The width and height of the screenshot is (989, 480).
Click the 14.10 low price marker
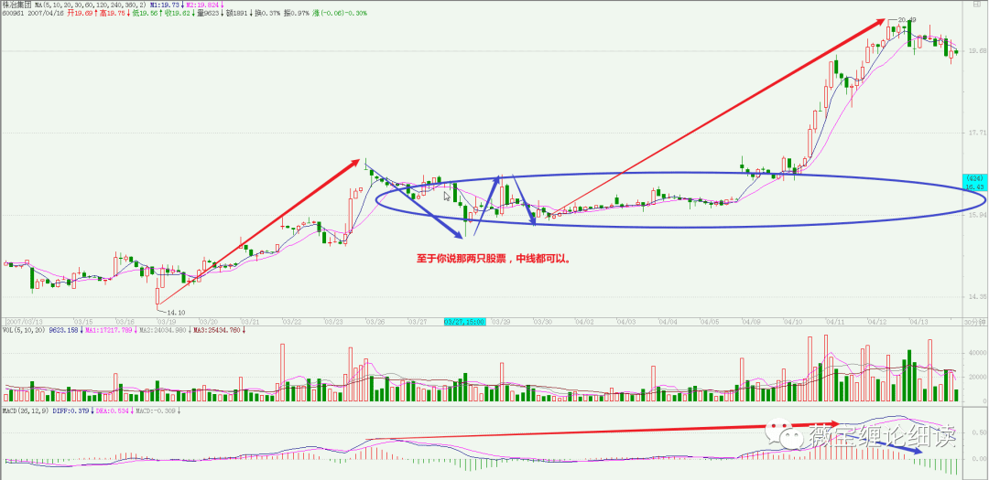(x=176, y=312)
